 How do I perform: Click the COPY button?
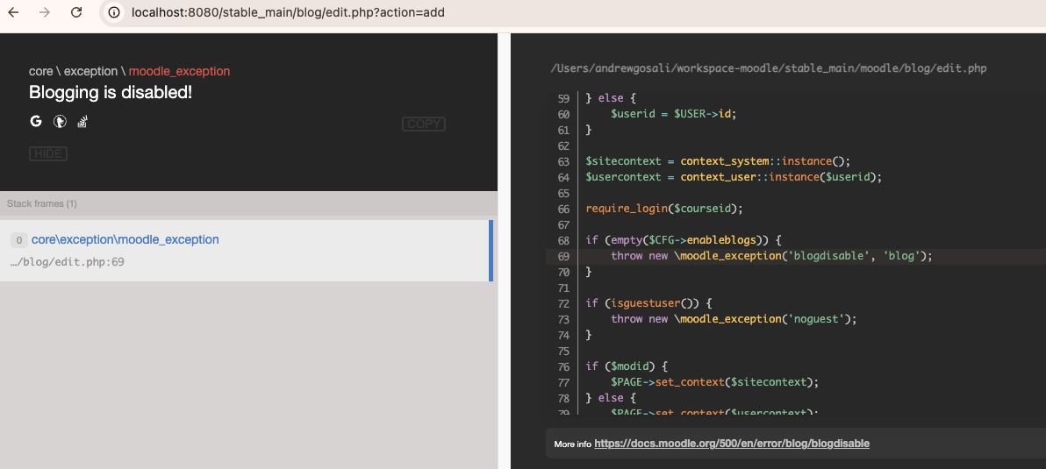(x=424, y=124)
